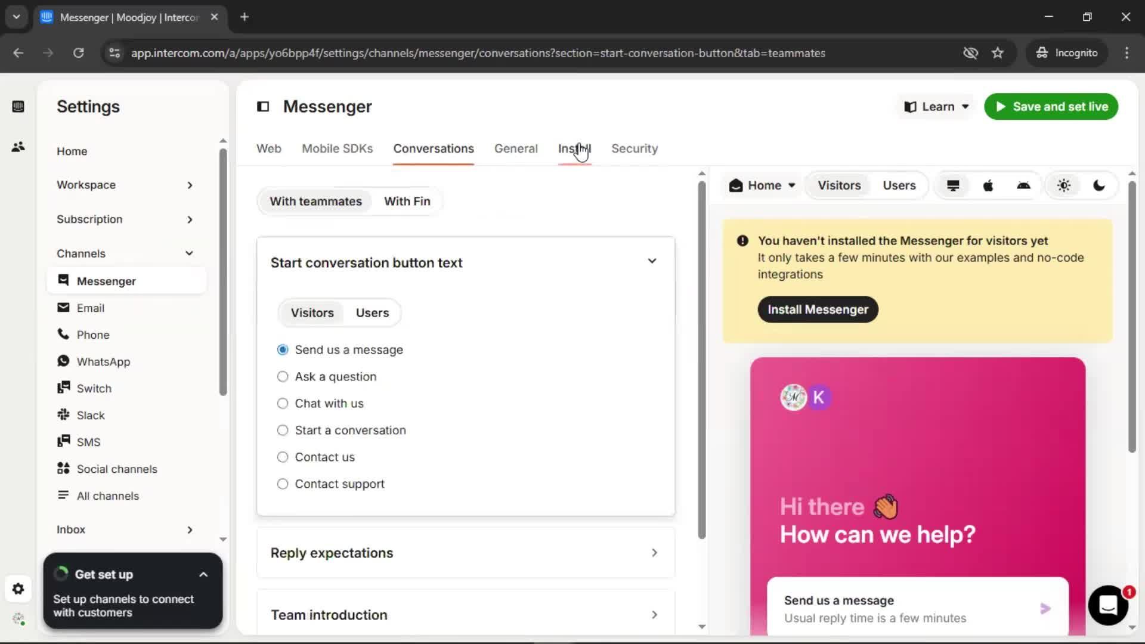
Task: Open the Web tab
Action: (269, 148)
